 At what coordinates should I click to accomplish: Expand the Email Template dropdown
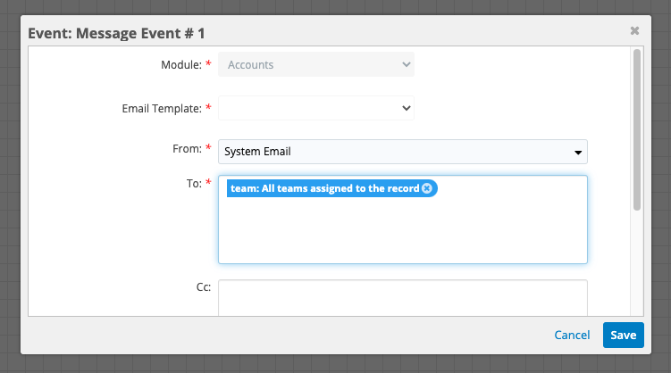coord(407,108)
